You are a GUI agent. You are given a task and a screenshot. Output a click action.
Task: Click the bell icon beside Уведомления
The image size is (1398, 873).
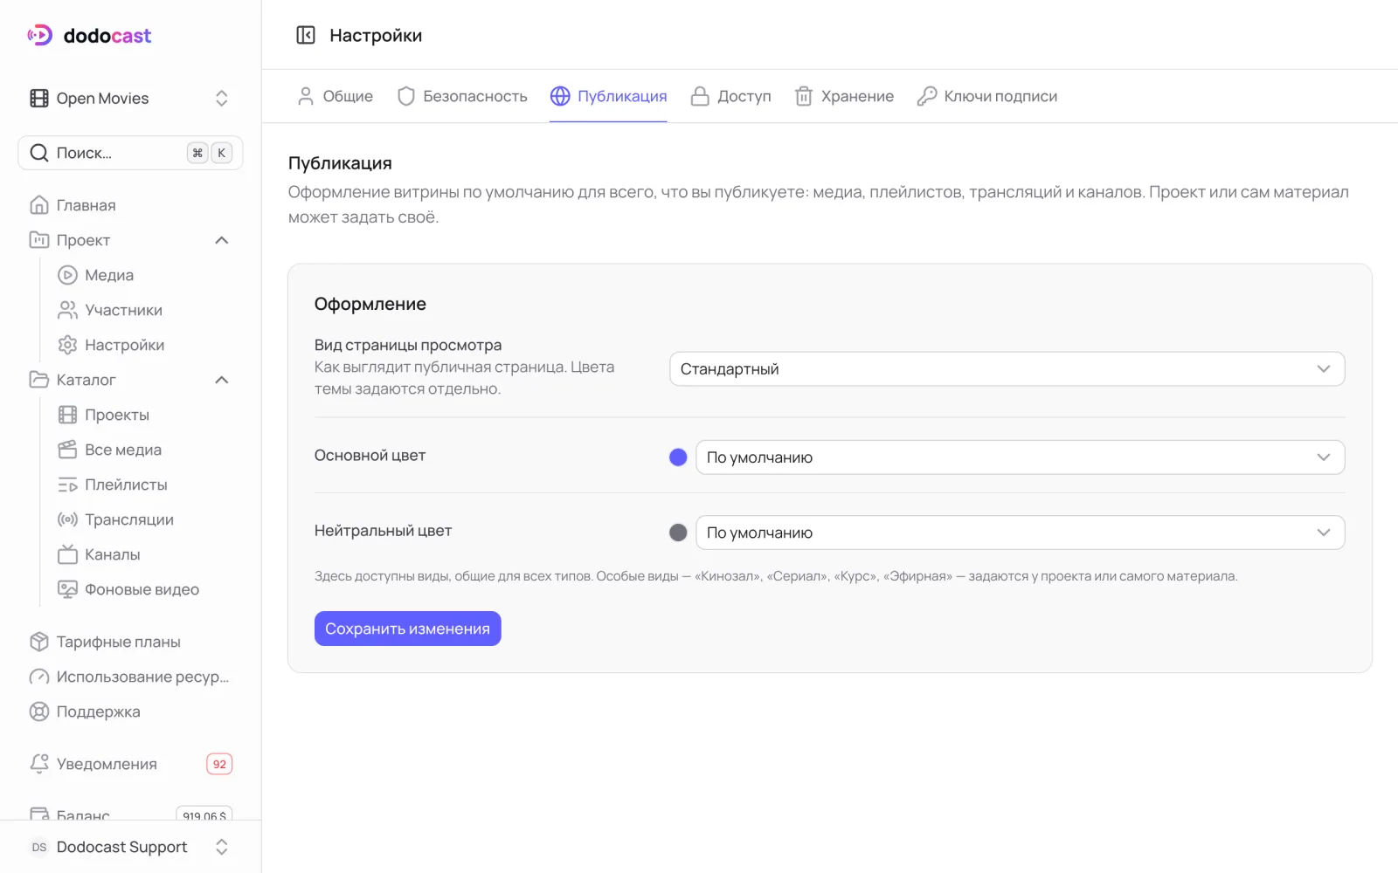point(39,764)
